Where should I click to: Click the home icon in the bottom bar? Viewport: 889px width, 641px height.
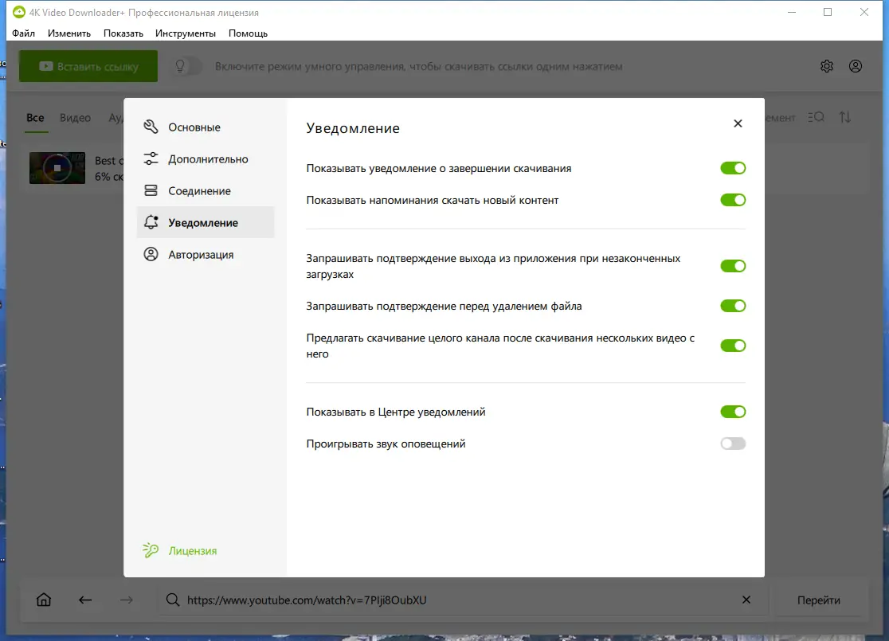[x=44, y=600]
